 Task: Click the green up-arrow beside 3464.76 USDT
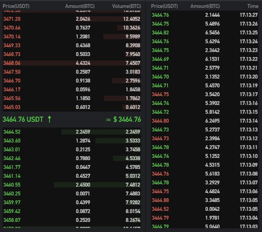(49, 120)
